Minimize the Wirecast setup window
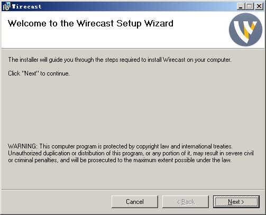The width and height of the screenshot is (266, 215). (241, 6)
